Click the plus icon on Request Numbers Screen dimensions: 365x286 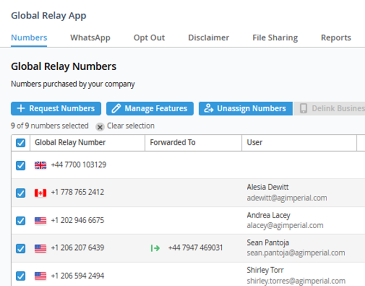21,108
